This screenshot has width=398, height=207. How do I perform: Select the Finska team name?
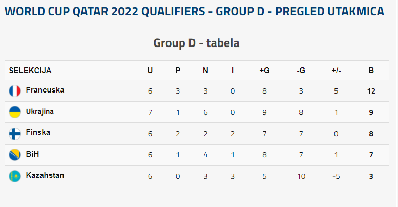pyautogui.click(x=38, y=132)
